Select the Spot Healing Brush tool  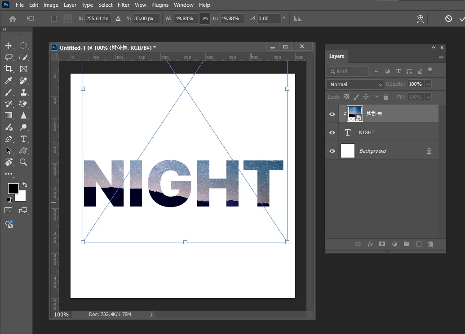pyautogui.click(x=23, y=81)
